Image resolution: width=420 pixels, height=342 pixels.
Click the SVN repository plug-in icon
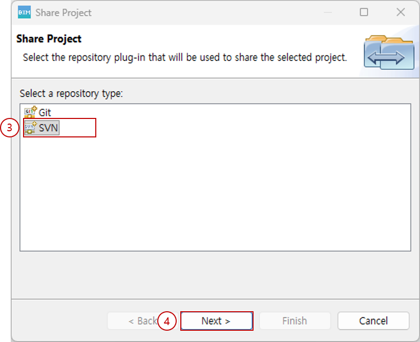pos(30,128)
